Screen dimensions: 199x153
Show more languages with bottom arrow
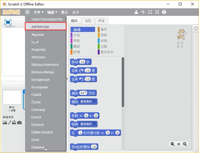(x=46, y=150)
